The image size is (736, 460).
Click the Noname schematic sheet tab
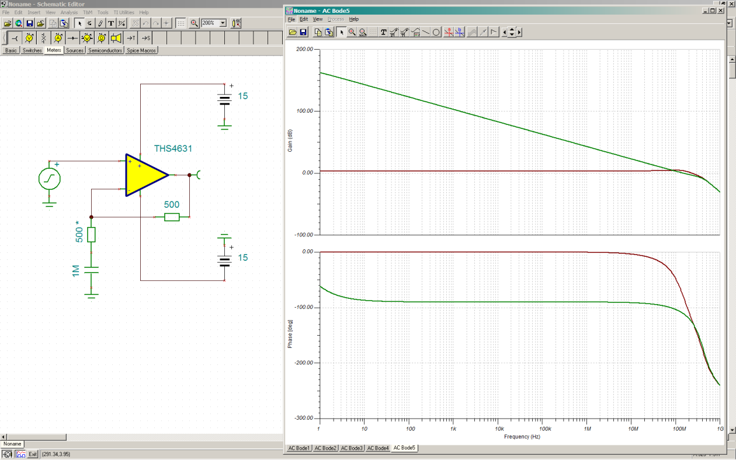point(12,444)
